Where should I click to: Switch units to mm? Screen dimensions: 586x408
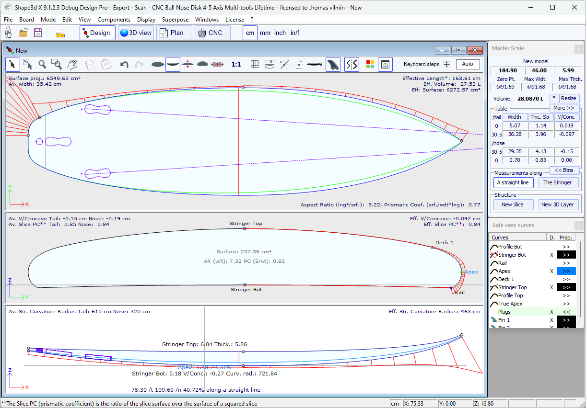coord(265,33)
